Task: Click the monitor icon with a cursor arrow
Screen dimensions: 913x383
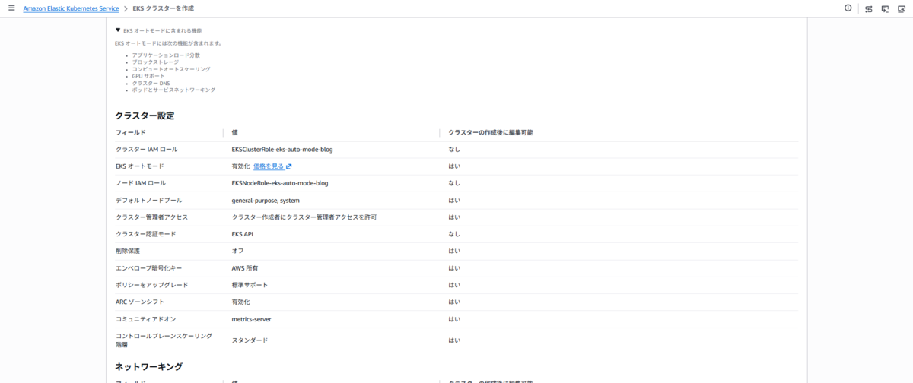Action: coord(885,8)
